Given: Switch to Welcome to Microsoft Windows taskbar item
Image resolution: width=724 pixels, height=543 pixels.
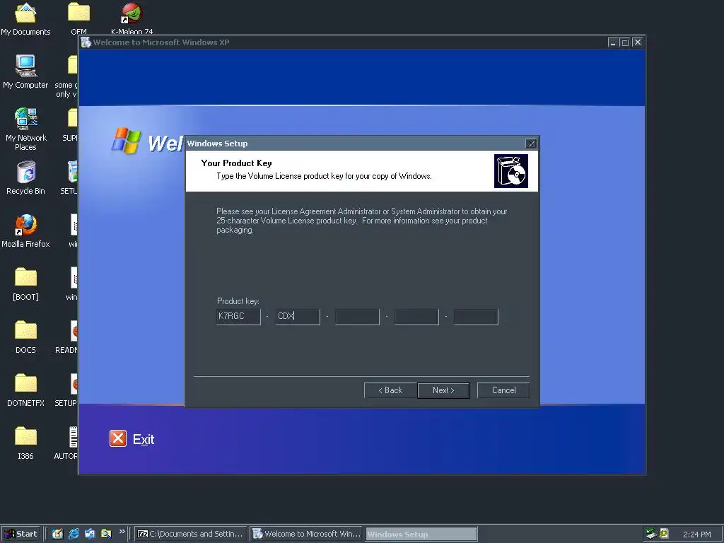Looking at the screenshot, I should (307, 534).
